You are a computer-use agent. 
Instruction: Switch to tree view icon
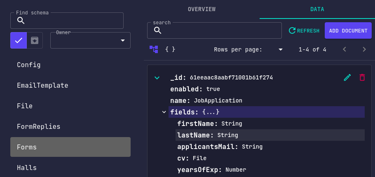[154, 49]
